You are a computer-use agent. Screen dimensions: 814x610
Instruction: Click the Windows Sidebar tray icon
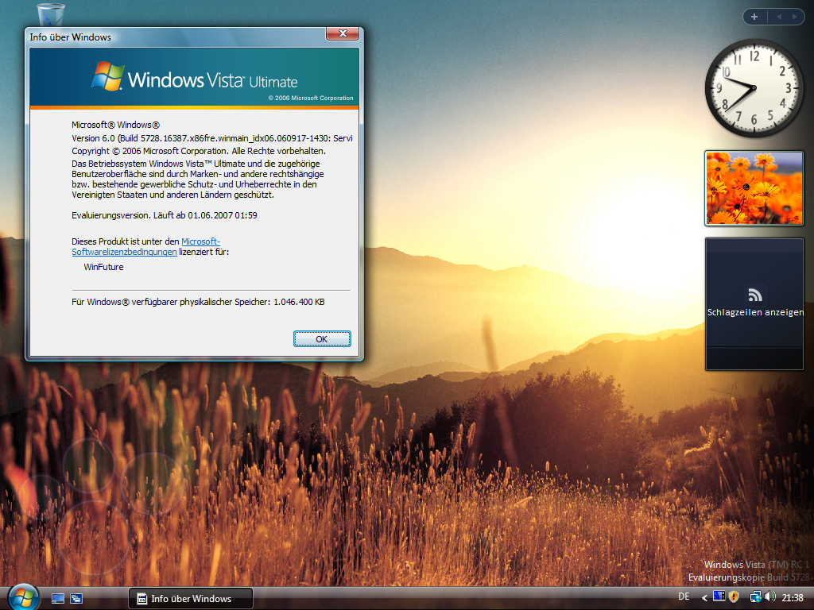click(x=719, y=596)
